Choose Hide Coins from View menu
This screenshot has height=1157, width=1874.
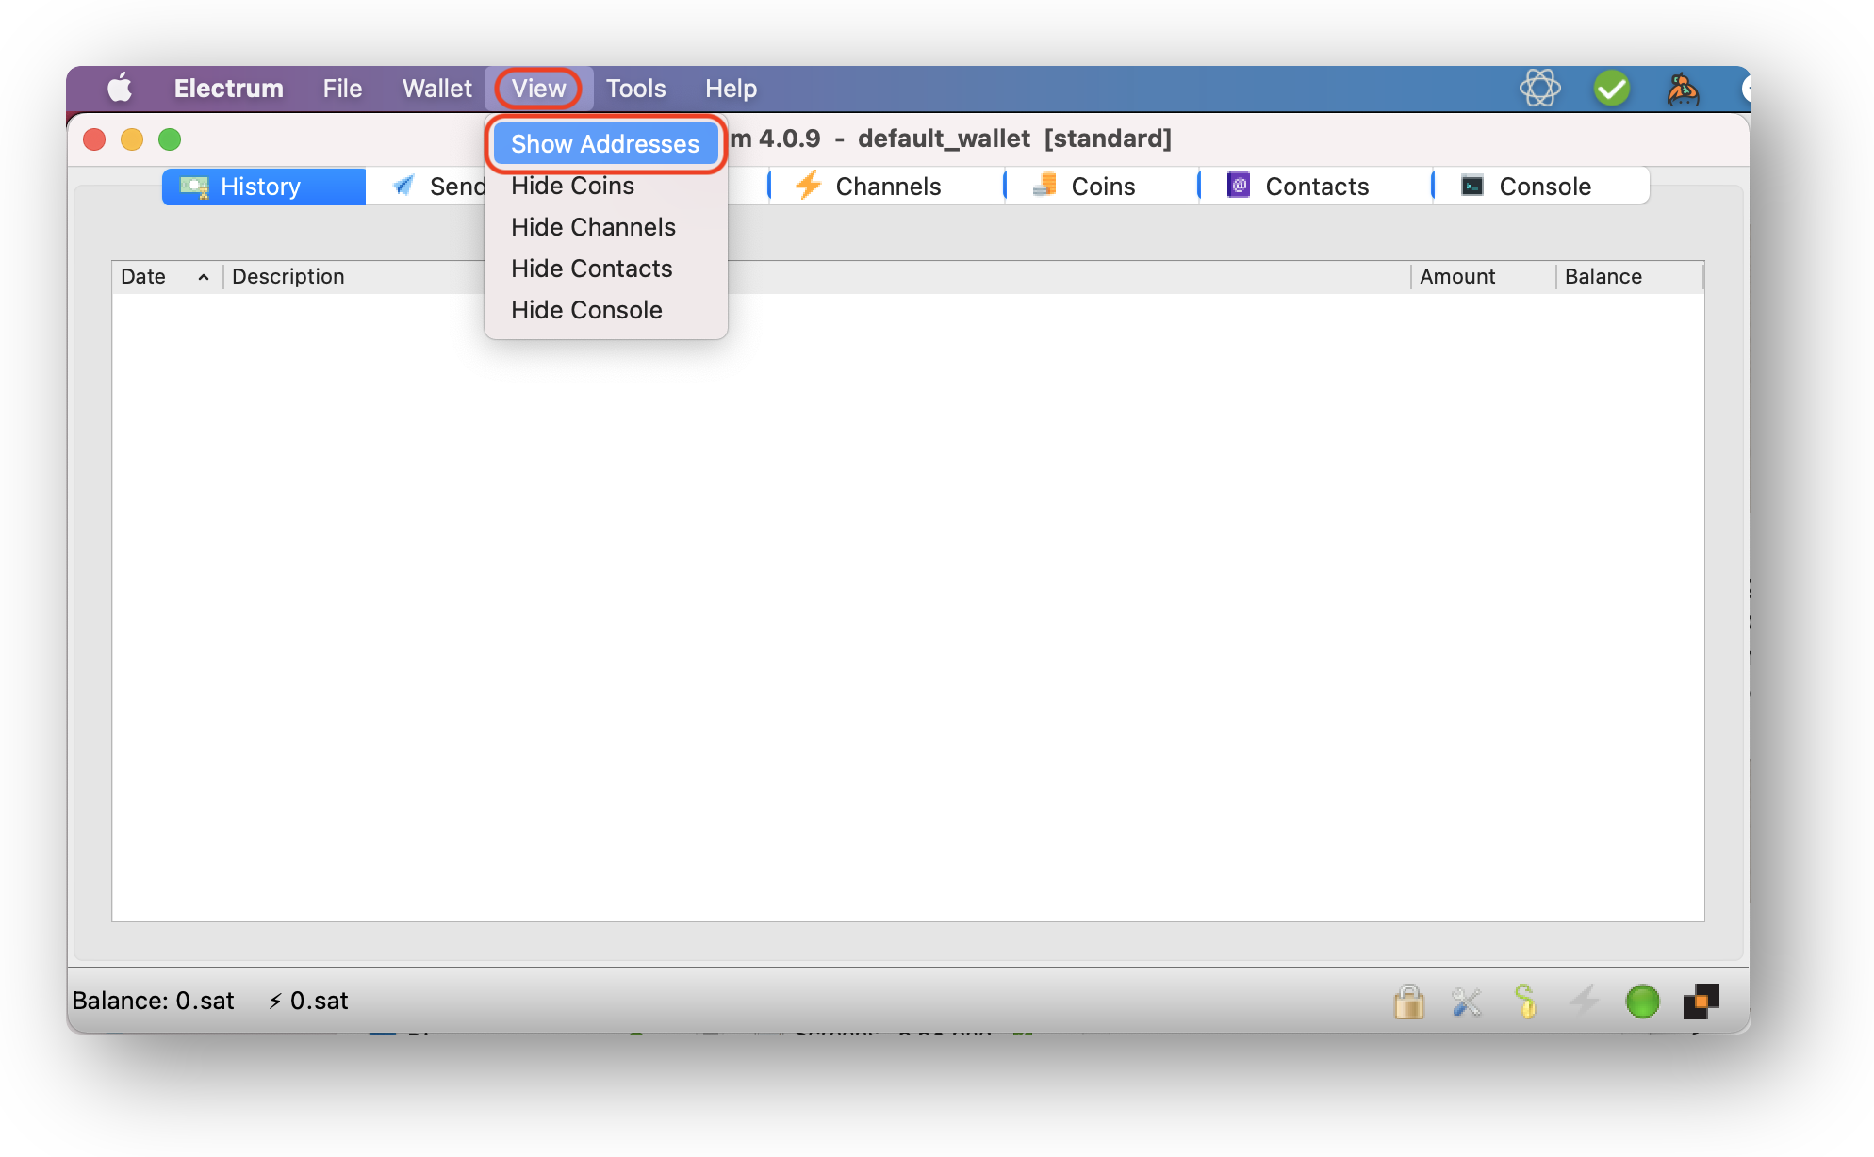pos(605,186)
